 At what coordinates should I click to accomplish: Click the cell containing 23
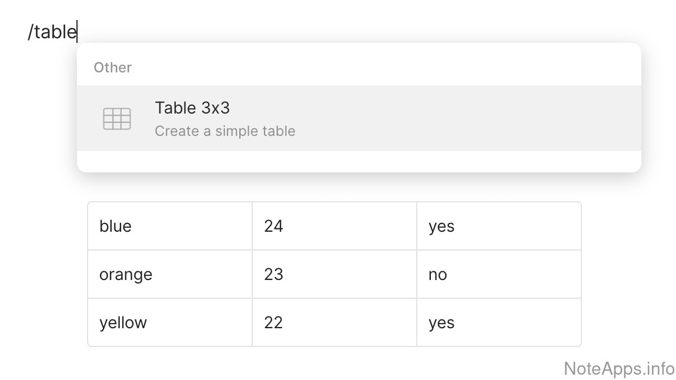(274, 275)
